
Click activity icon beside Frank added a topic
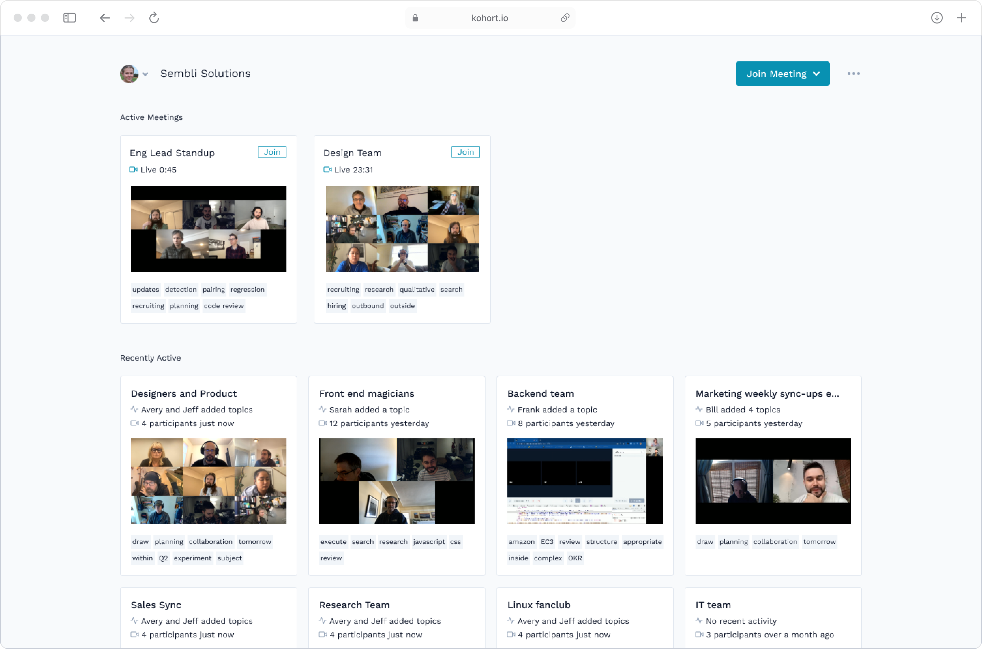(511, 409)
